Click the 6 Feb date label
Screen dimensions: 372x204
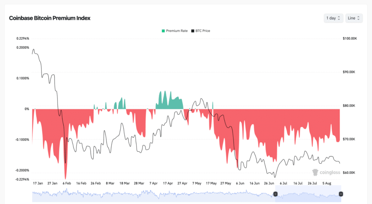point(67,183)
